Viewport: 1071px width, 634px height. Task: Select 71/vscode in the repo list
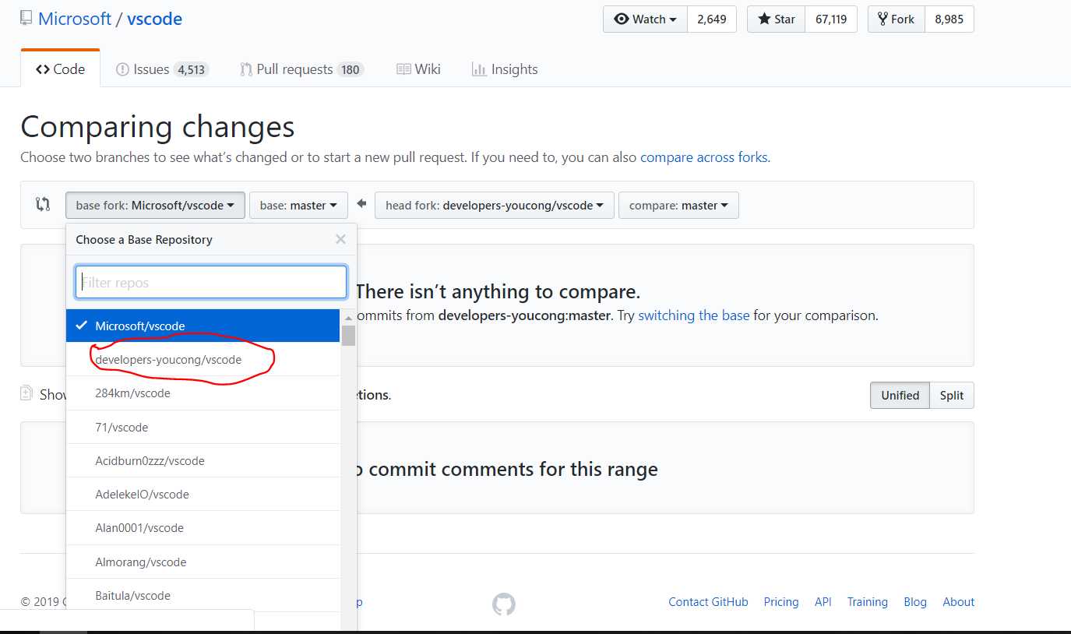203,427
